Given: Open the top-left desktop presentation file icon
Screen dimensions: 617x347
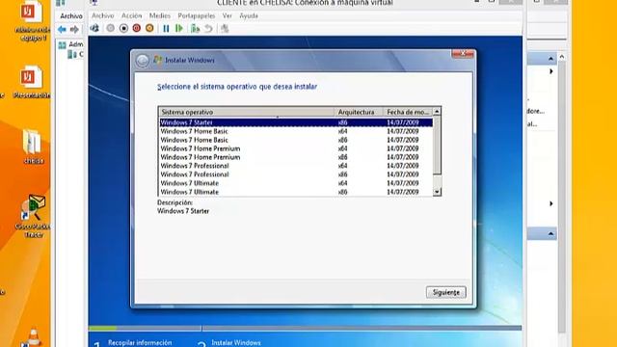Looking at the screenshot, I should pyautogui.click(x=32, y=21).
